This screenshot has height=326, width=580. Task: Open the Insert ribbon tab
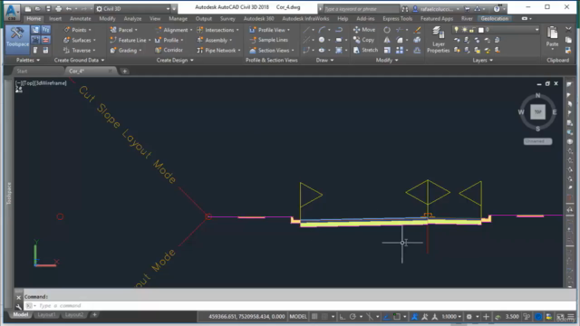tap(55, 18)
